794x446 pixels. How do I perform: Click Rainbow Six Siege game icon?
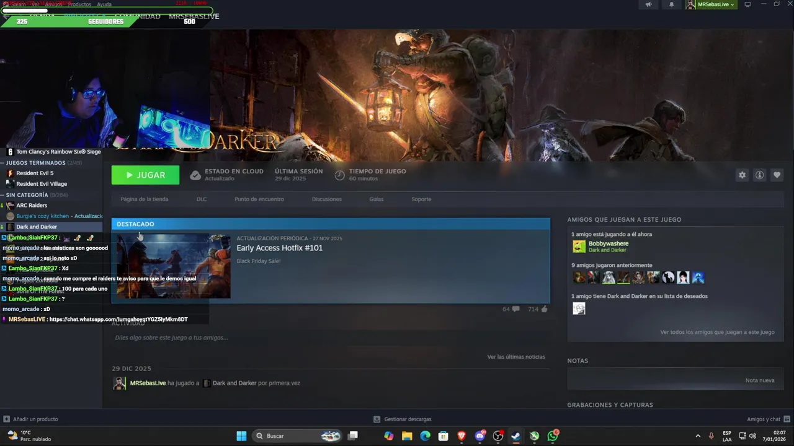click(10, 152)
